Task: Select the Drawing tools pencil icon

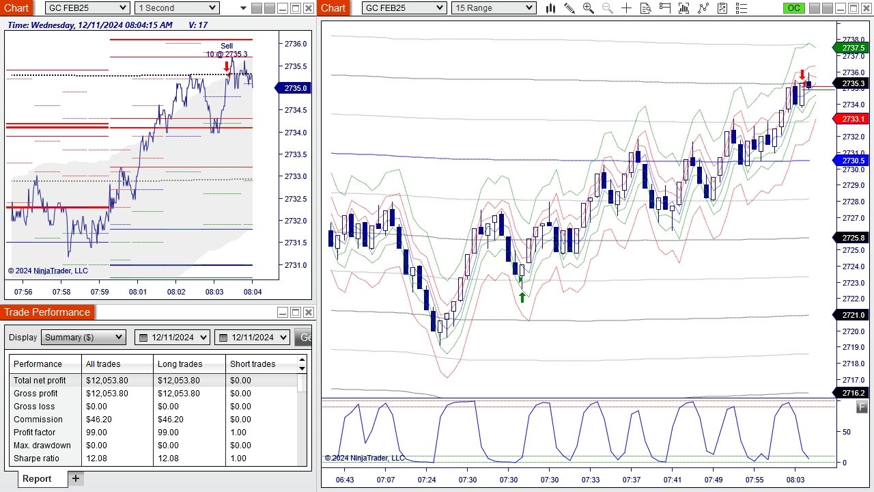Action: [569, 8]
